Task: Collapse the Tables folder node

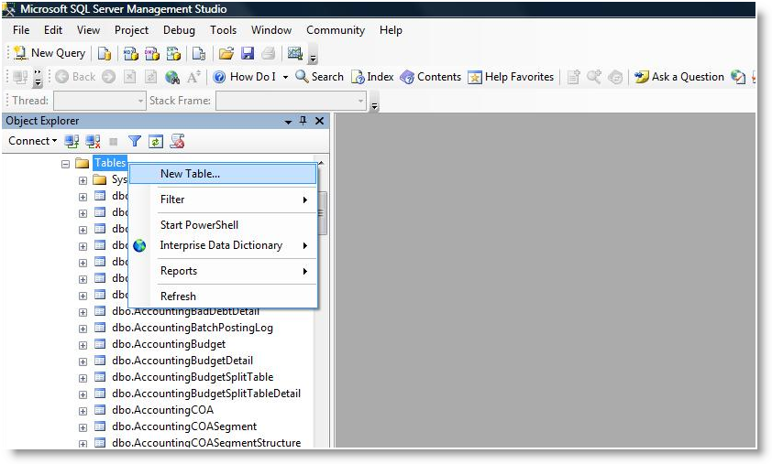Action: click(66, 164)
